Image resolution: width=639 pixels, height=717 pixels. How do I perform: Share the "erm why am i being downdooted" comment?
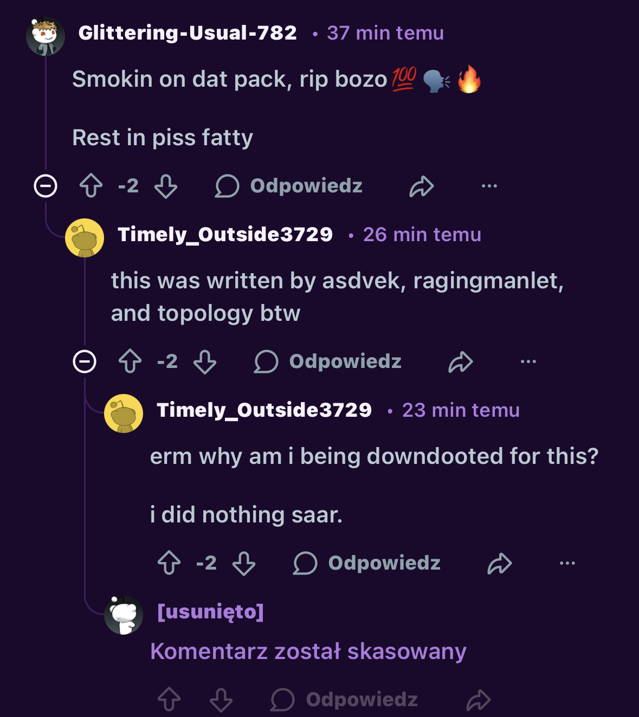[499, 564]
